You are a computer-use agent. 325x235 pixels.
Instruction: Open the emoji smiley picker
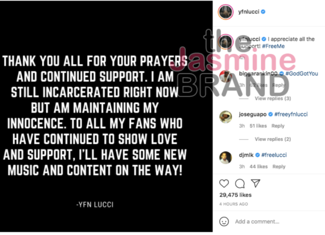[224, 221]
